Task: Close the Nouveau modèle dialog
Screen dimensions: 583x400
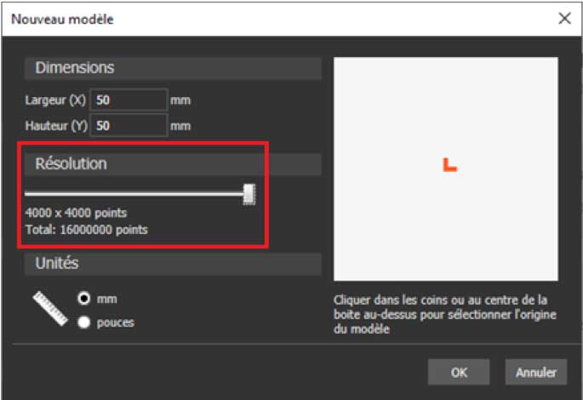Action: [x=563, y=18]
